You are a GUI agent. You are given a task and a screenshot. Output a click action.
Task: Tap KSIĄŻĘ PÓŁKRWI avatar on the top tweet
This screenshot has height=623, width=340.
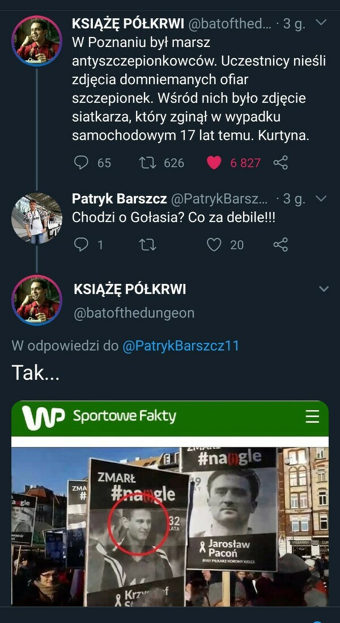click(x=37, y=41)
